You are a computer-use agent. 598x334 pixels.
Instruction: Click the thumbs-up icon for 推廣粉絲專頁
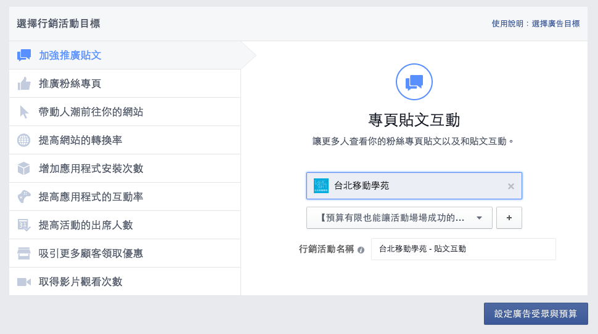[x=23, y=84]
